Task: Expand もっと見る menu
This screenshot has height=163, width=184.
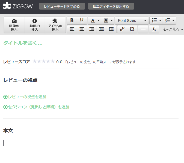Action: point(173,29)
